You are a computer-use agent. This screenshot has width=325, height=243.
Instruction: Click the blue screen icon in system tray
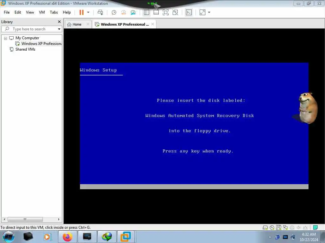point(285,237)
